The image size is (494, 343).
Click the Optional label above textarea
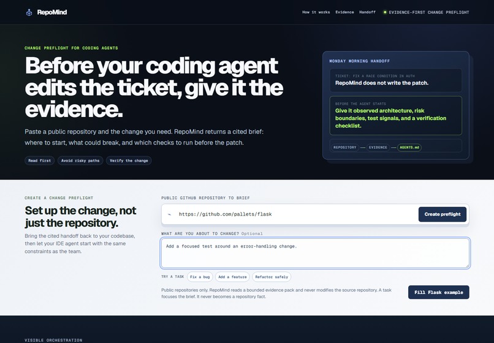pyautogui.click(x=252, y=234)
